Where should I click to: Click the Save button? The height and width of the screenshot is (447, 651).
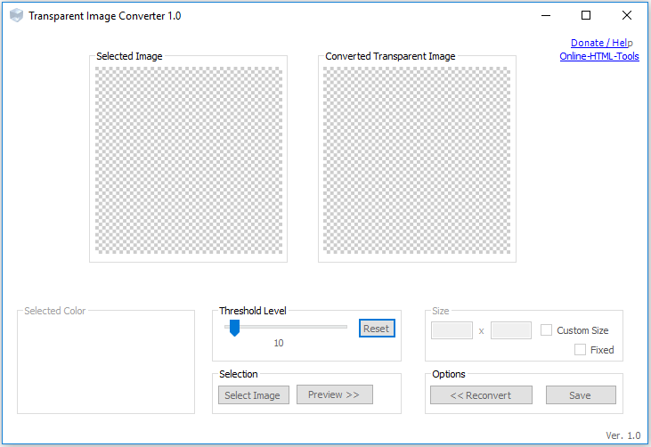581,395
